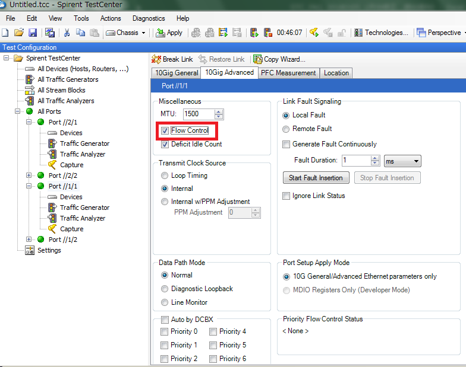The width and height of the screenshot is (466, 367).
Task: Expand the Port //1/2 tree node
Action: (x=29, y=240)
